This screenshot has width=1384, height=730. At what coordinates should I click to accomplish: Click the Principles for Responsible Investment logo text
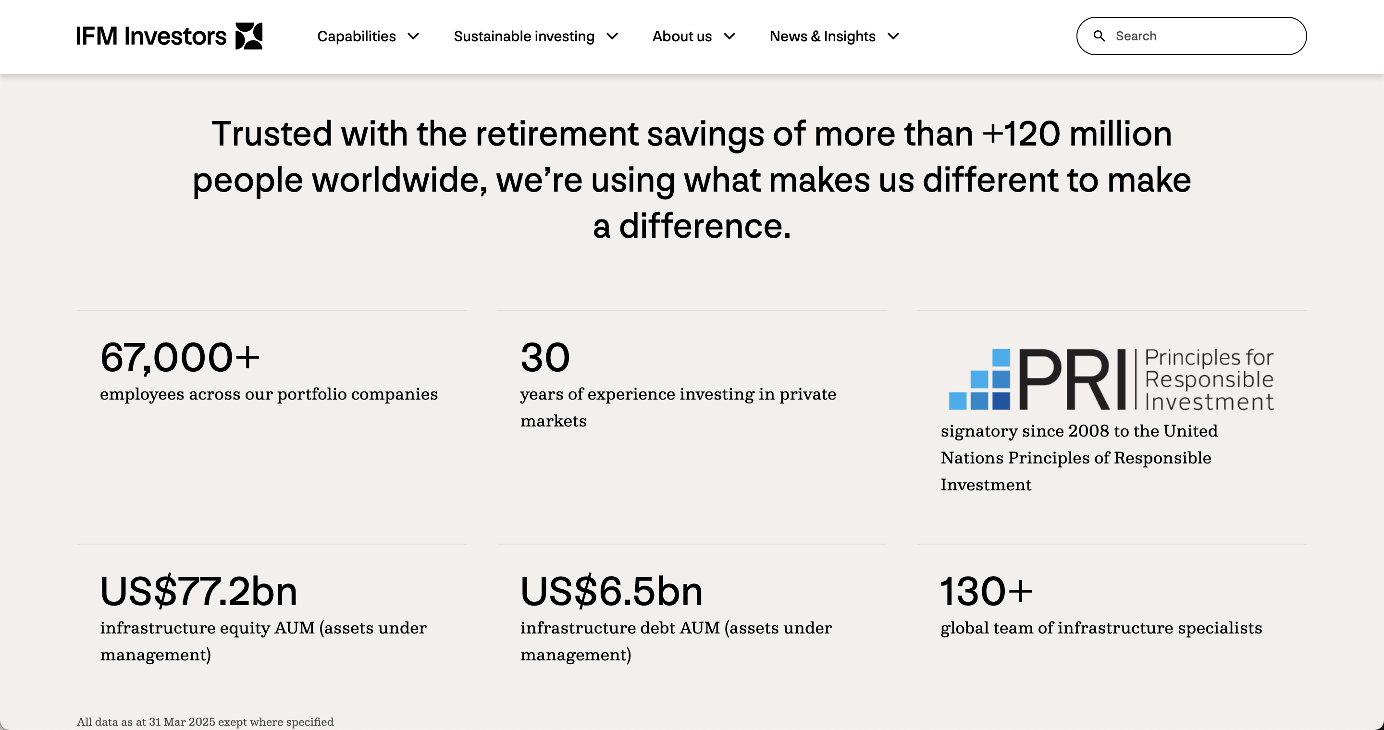click(x=1208, y=379)
